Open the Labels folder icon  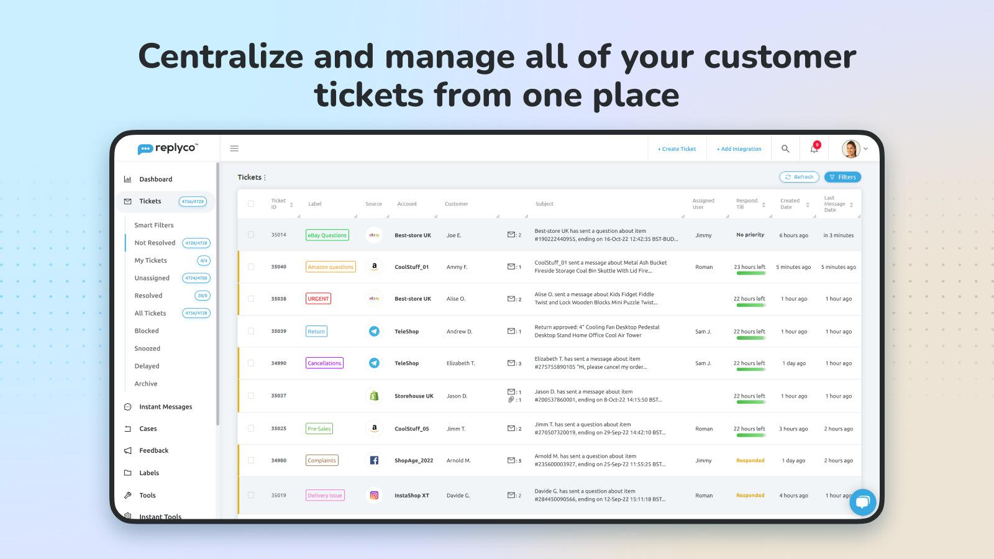point(128,473)
